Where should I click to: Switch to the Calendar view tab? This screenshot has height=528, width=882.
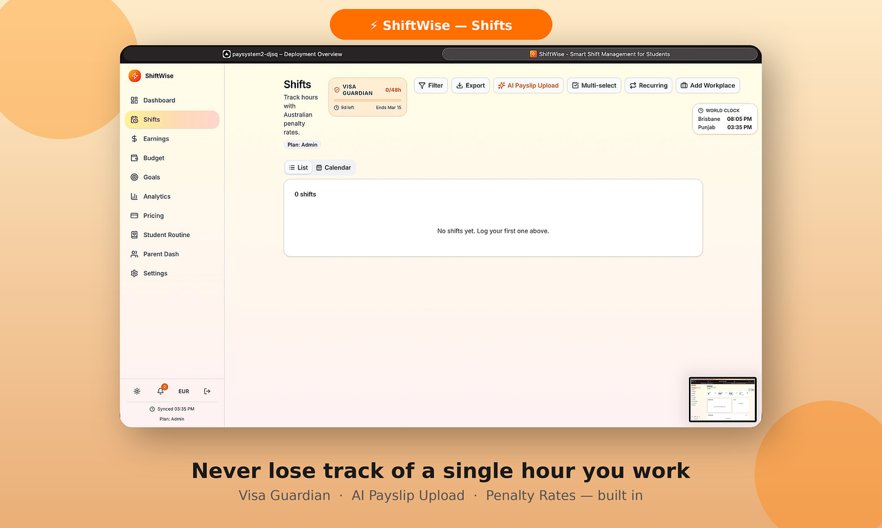(x=333, y=167)
